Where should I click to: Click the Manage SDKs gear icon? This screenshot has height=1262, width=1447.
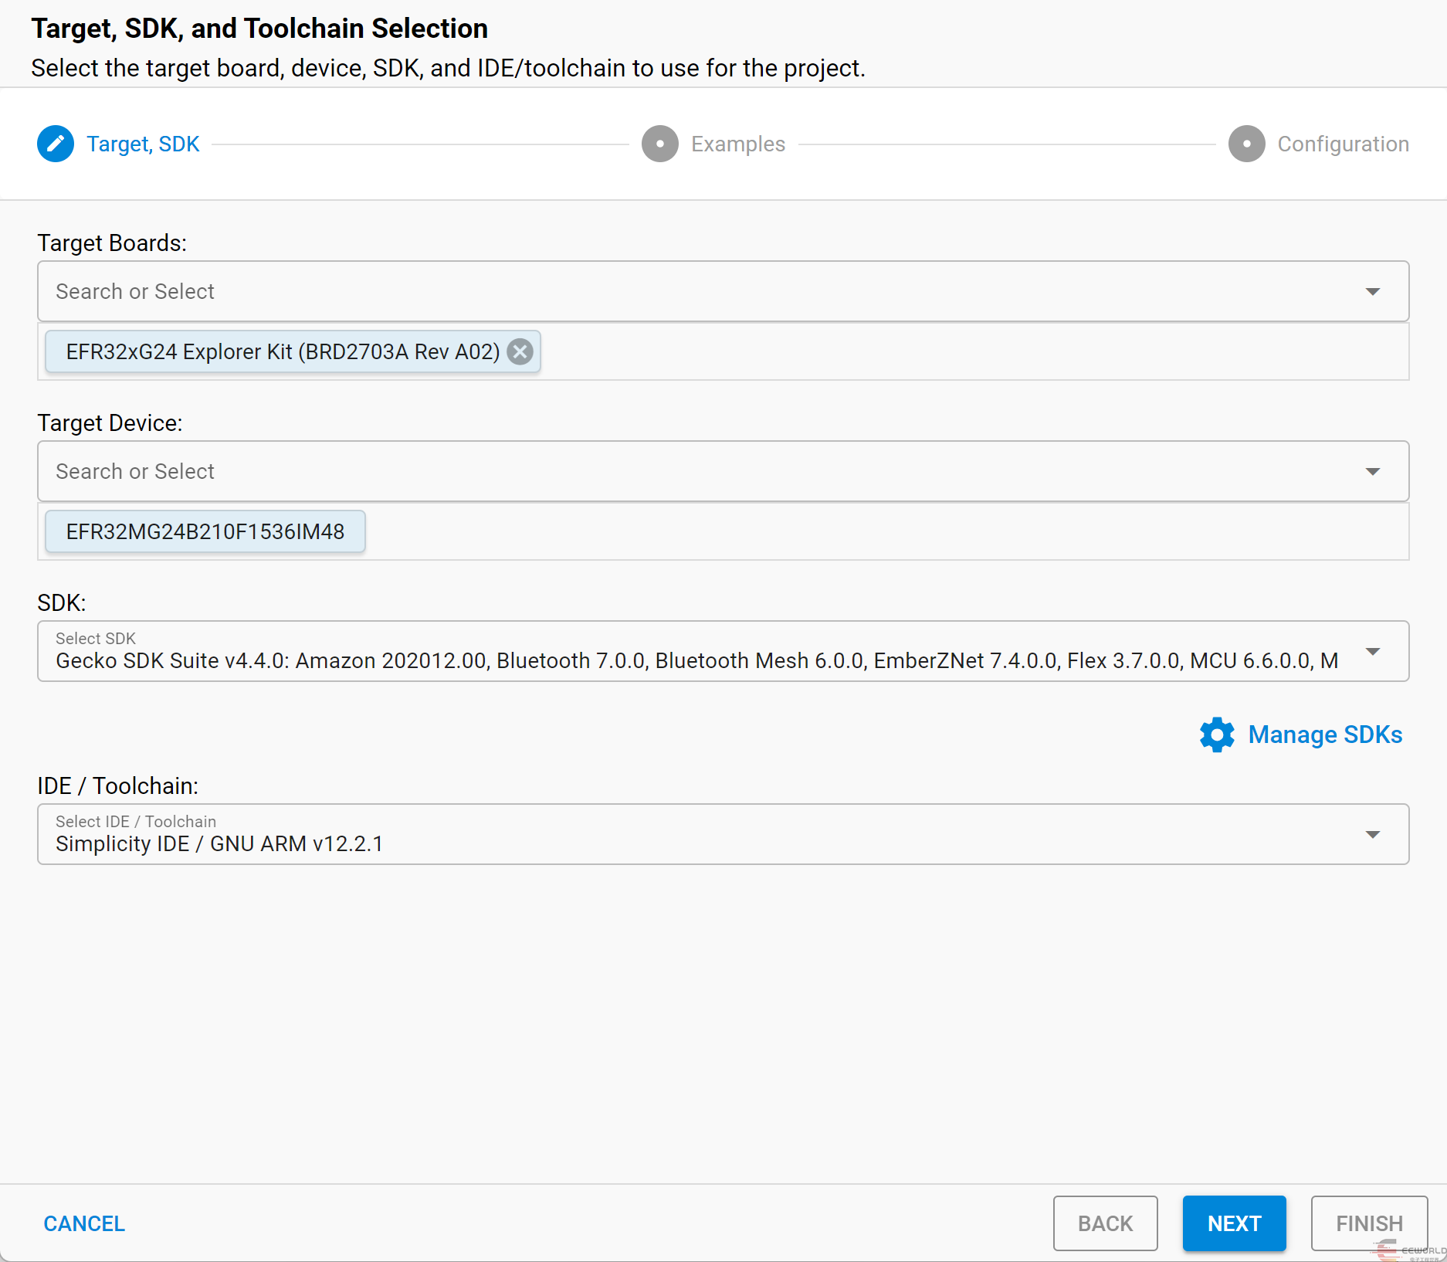click(x=1217, y=734)
